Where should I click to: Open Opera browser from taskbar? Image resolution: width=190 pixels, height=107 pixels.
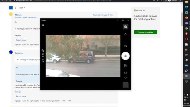(186, 39)
